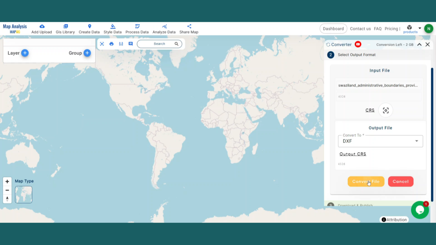Open the FAQ menu item
This screenshot has height=245, width=436.
(378, 28)
